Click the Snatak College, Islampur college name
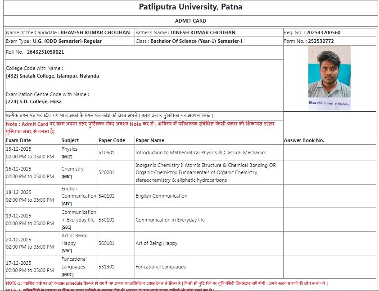 (x=52, y=76)
